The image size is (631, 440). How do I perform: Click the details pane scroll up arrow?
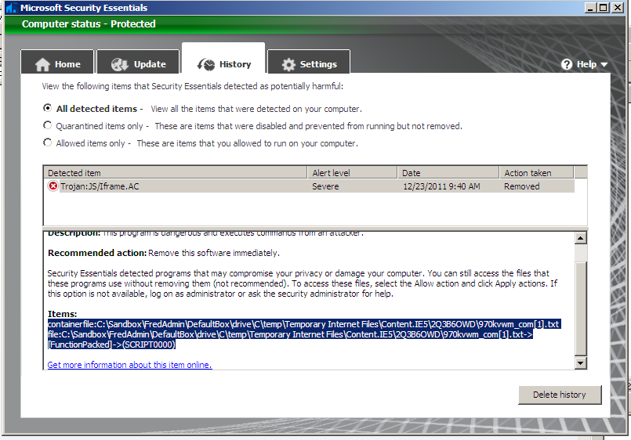pyautogui.click(x=580, y=238)
